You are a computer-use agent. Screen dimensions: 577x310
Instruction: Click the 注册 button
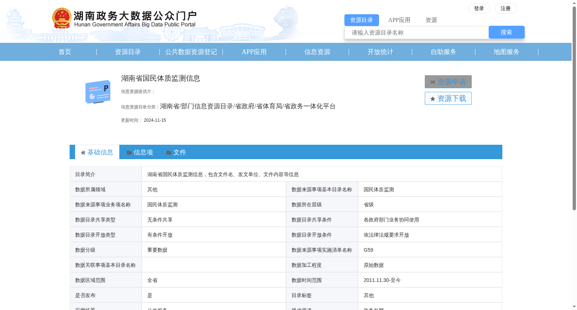coord(506,8)
